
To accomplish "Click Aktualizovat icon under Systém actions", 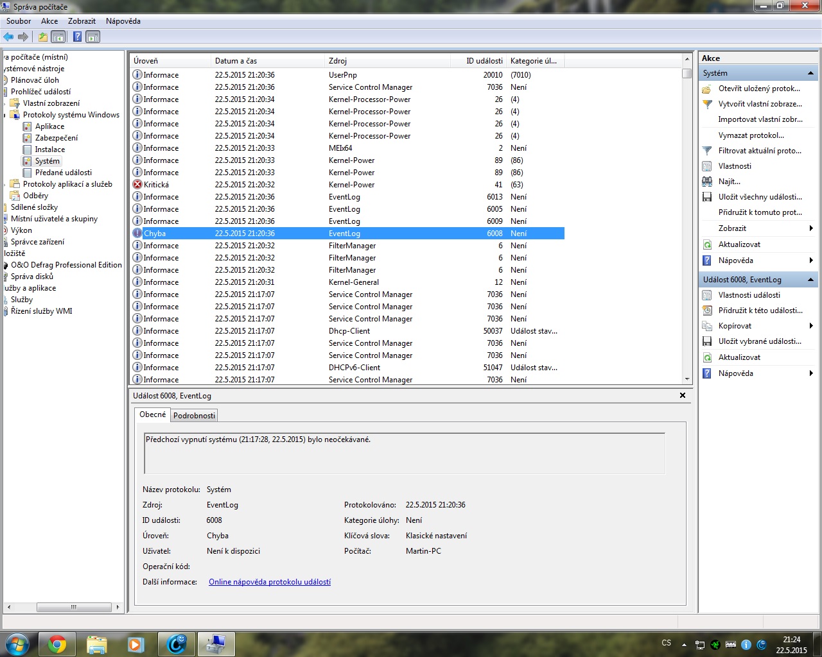I will pos(707,244).
